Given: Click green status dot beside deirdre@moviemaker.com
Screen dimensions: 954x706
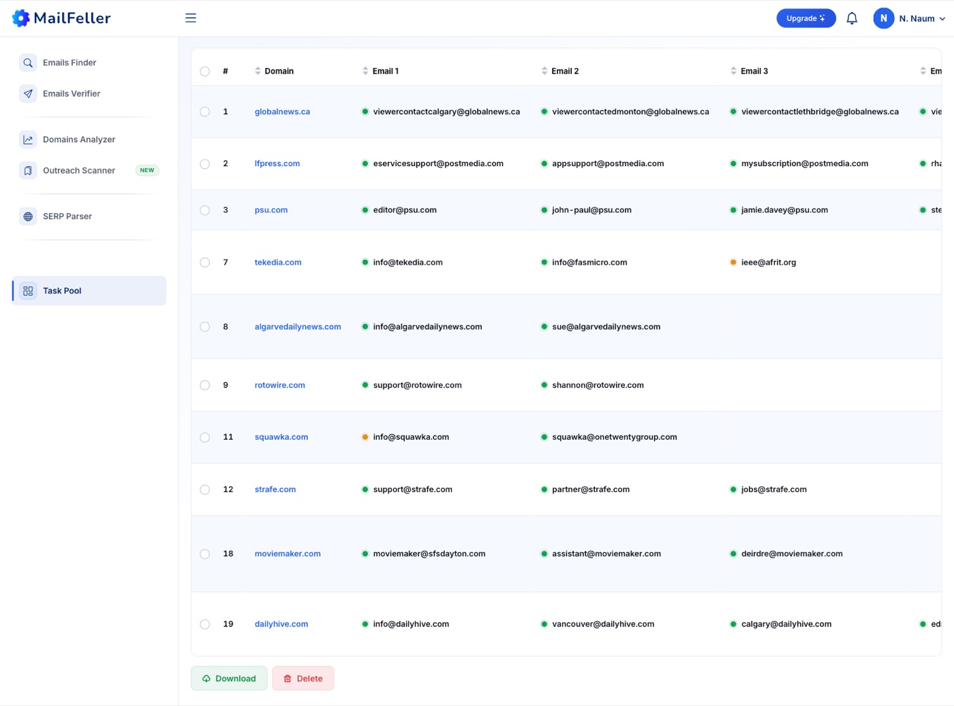Looking at the screenshot, I should (733, 554).
